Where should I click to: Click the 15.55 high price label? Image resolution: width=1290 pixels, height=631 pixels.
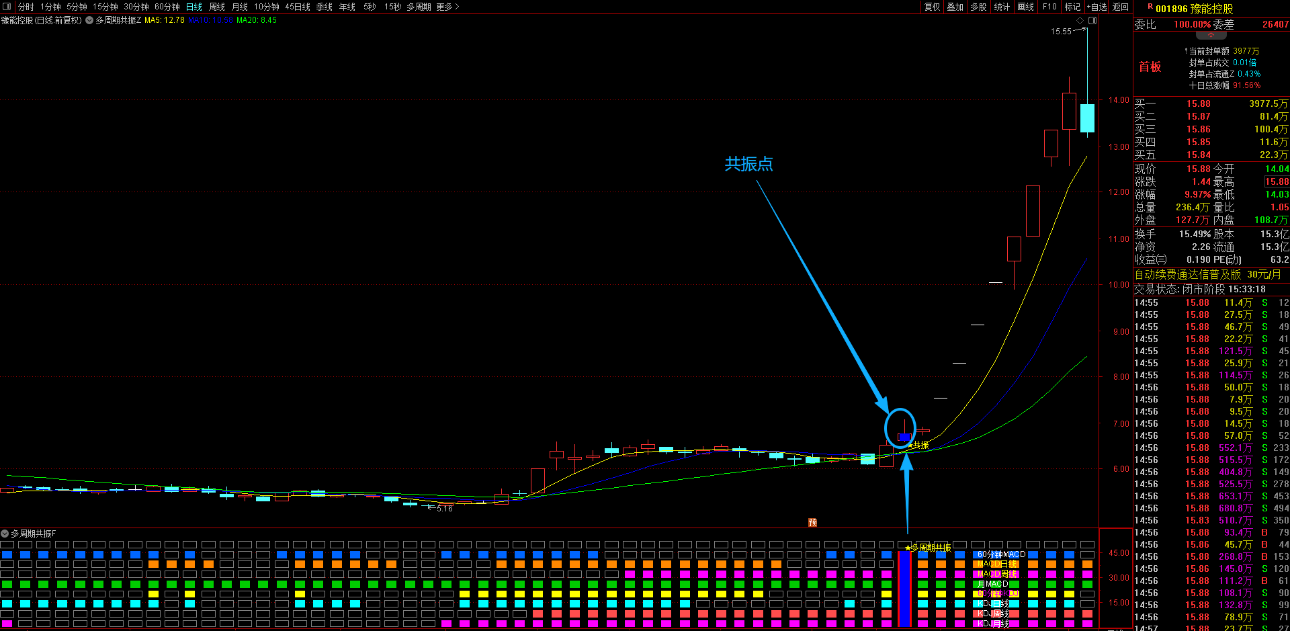click(1061, 32)
